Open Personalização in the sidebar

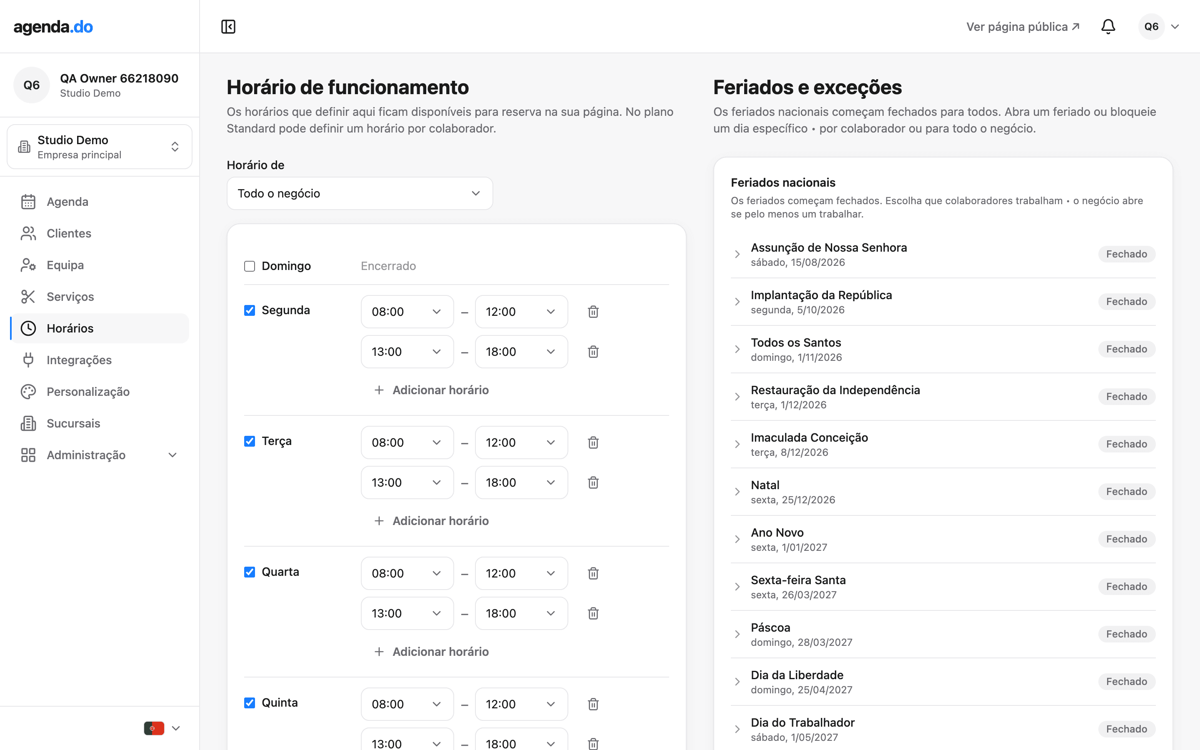coord(99,392)
